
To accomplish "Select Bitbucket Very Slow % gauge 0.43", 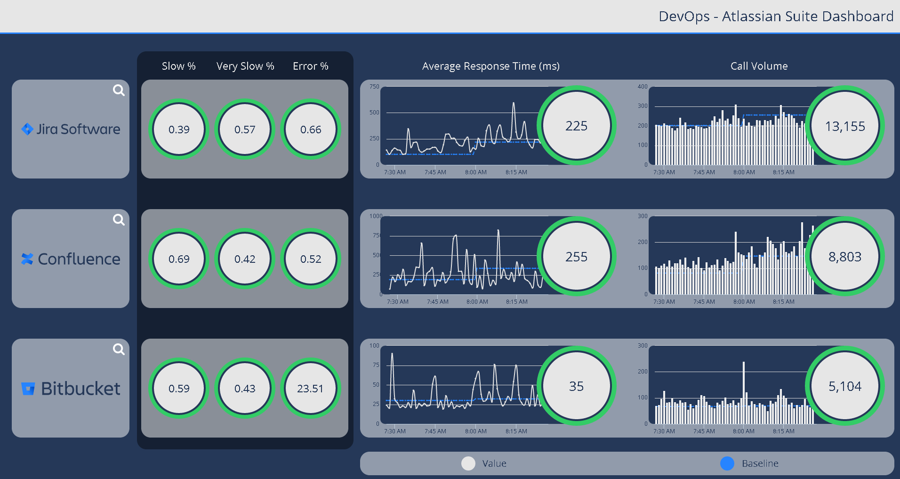I will pyautogui.click(x=245, y=388).
